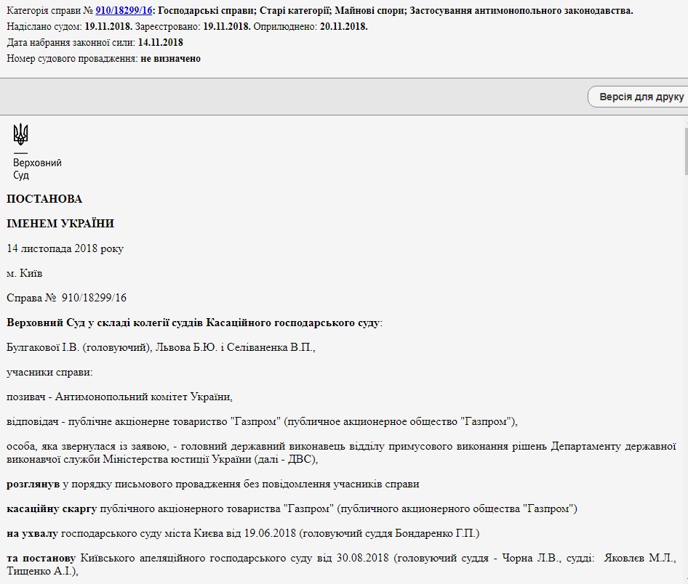Click the 'не визначено' proceeding number value
Screen dimensions: 688x584
point(170,59)
